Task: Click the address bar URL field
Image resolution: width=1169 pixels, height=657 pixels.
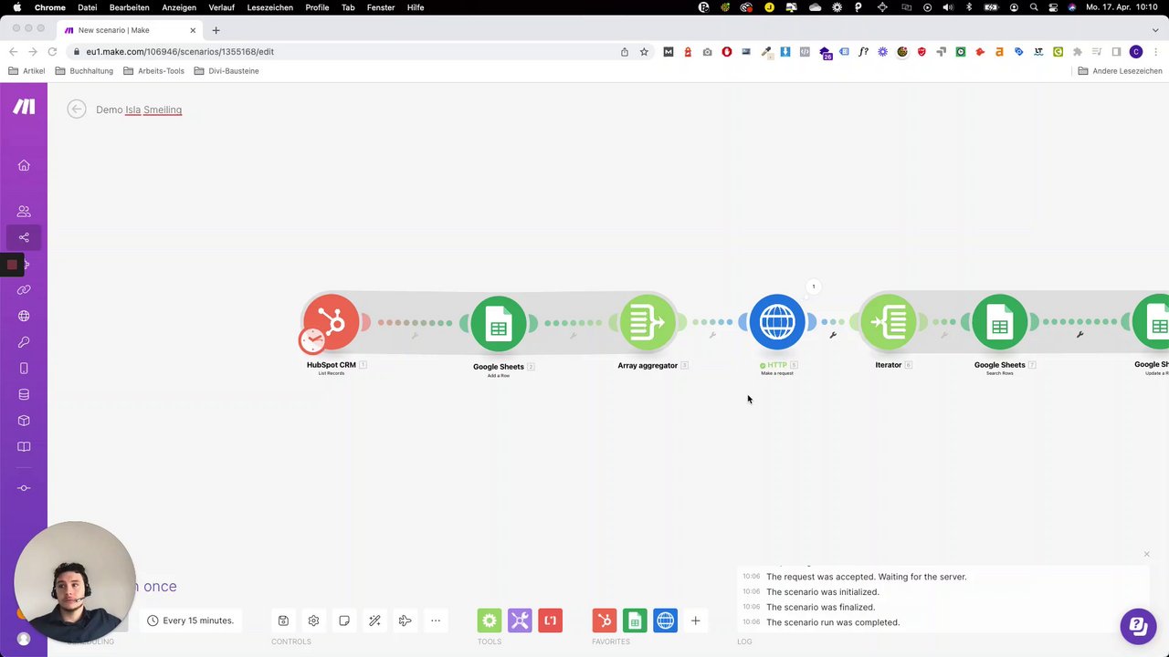Action: coord(347,52)
